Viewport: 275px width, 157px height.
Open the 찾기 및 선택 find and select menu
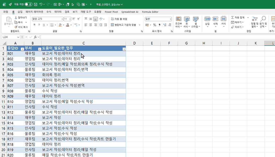(263, 22)
